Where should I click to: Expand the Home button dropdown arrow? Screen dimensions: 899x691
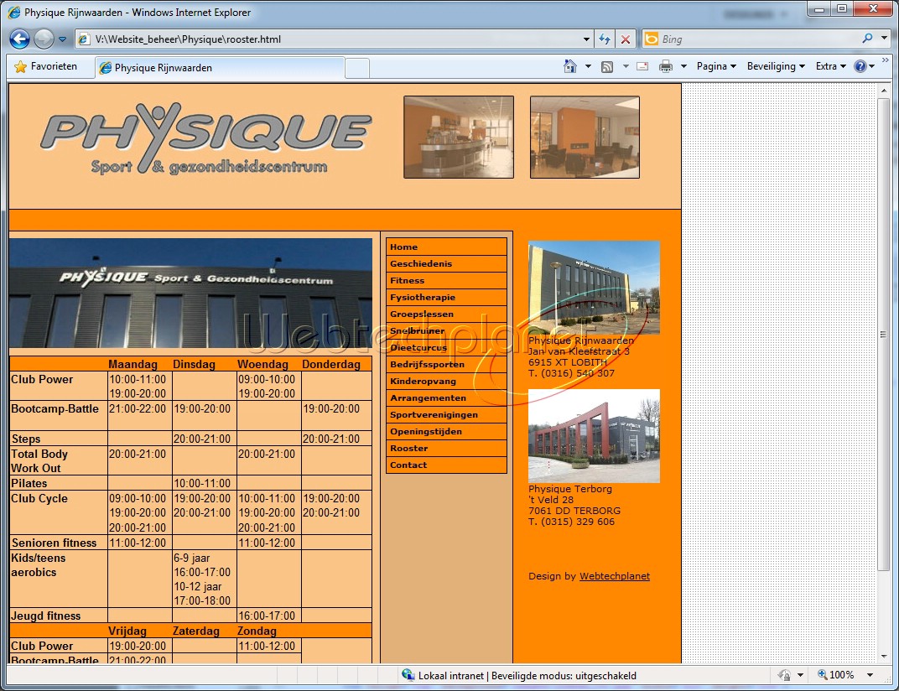(x=588, y=66)
